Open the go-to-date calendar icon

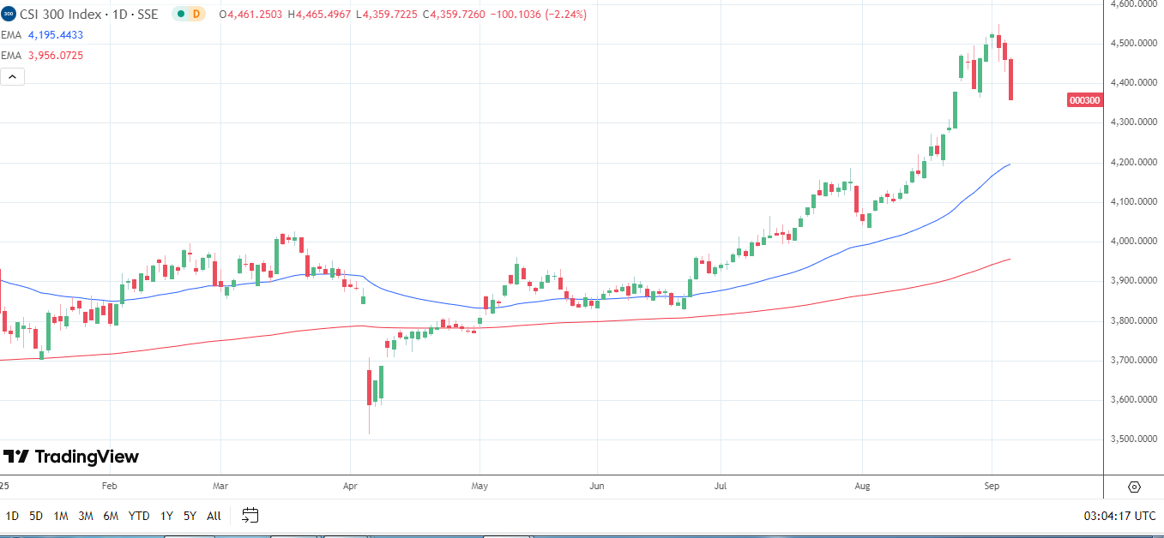(x=250, y=516)
